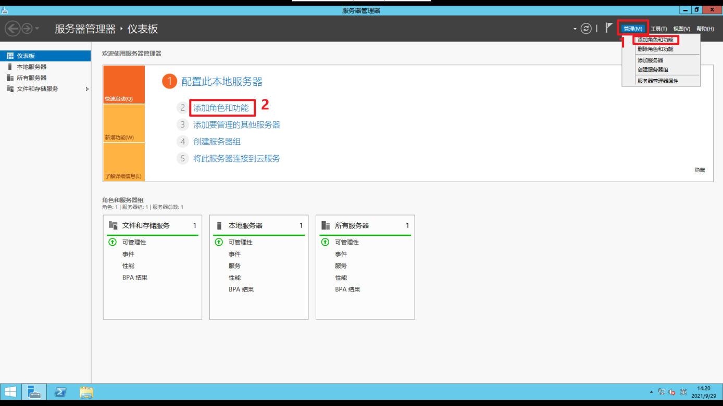Viewport: 723px width, 406px height.
Task: Click the muted speaker tray icon
Action: 672,392
